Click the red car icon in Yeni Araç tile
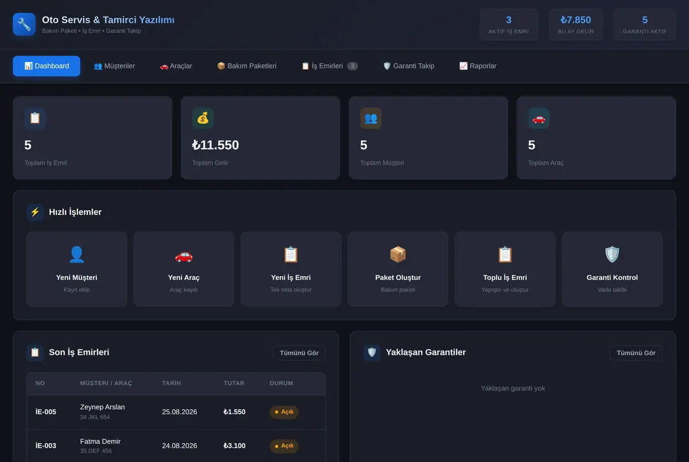This screenshot has width=689, height=462. click(184, 255)
